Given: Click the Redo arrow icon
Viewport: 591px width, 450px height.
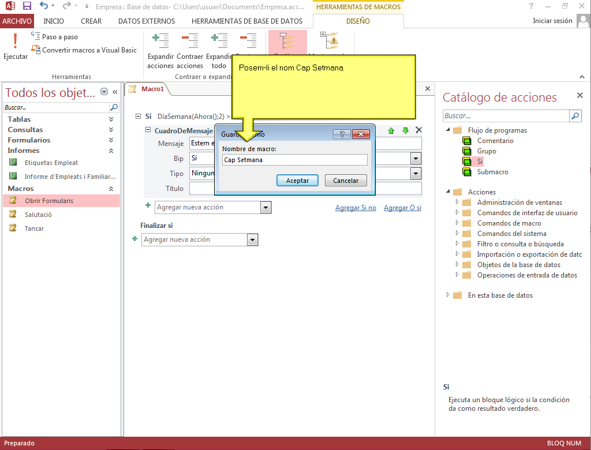Looking at the screenshot, I should 67,6.
